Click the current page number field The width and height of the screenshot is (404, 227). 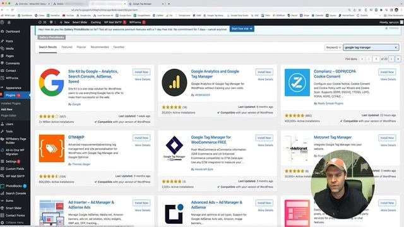pos(376,59)
